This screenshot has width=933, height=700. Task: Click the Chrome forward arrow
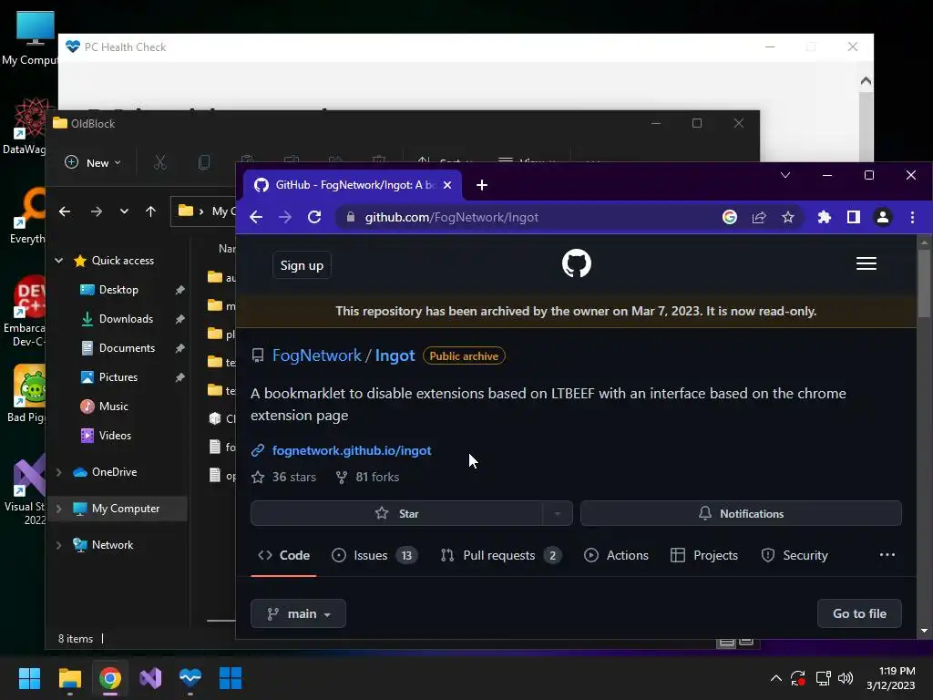point(285,217)
